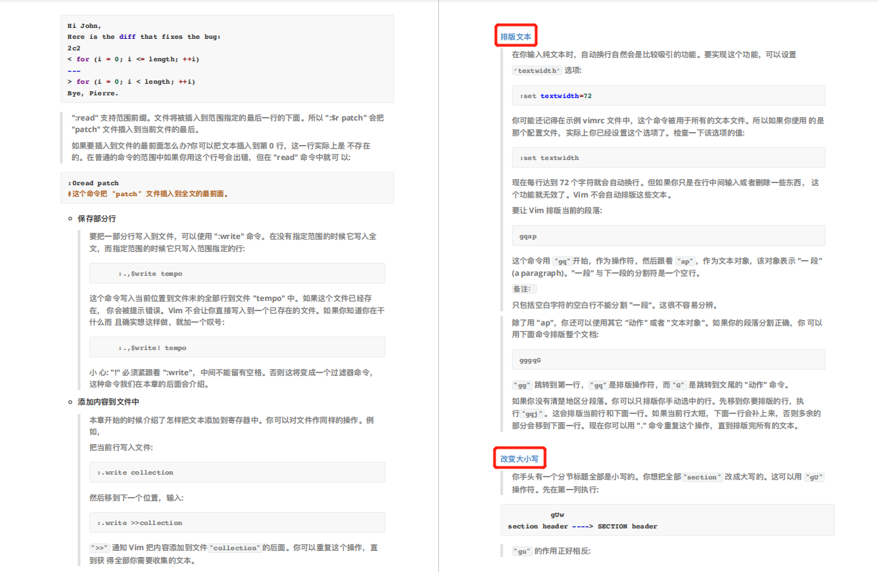Image resolution: width=878 pixels, height=572 pixels.
Task: Click paragraph starting '"gg" 跳转到第一行'
Action: (651, 385)
